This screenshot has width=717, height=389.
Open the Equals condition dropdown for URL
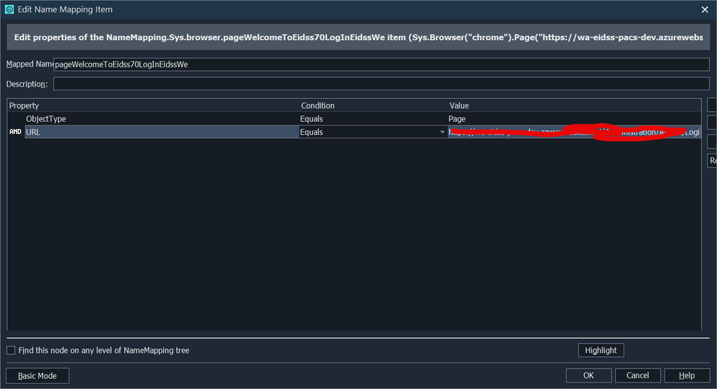point(442,132)
